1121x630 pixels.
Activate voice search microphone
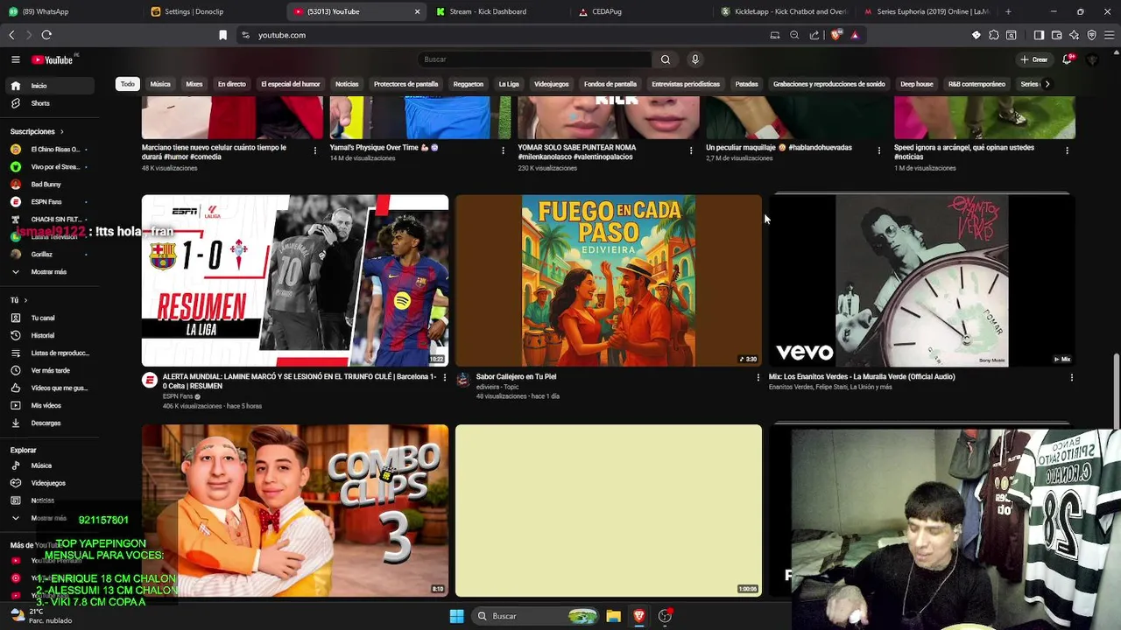(x=695, y=59)
